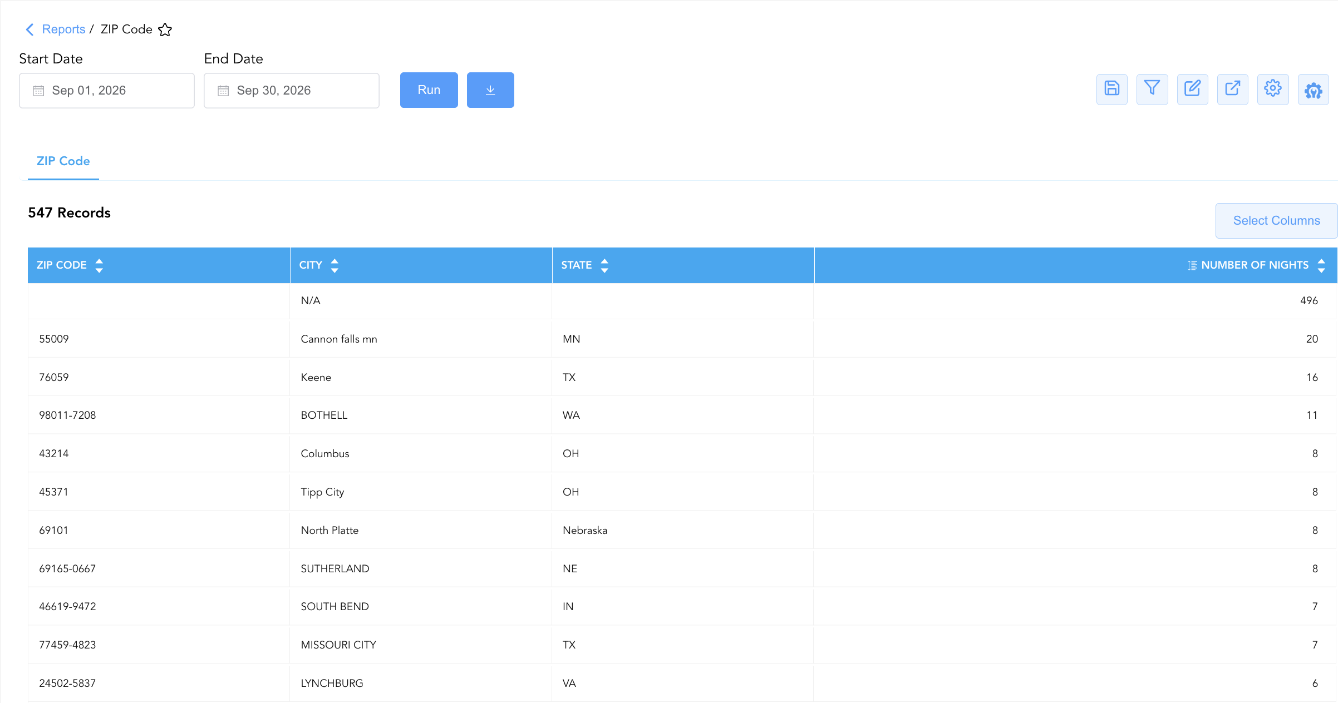Favorite report with star icon
This screenshot has height=703, width=1338.
(x=165, y=29)
